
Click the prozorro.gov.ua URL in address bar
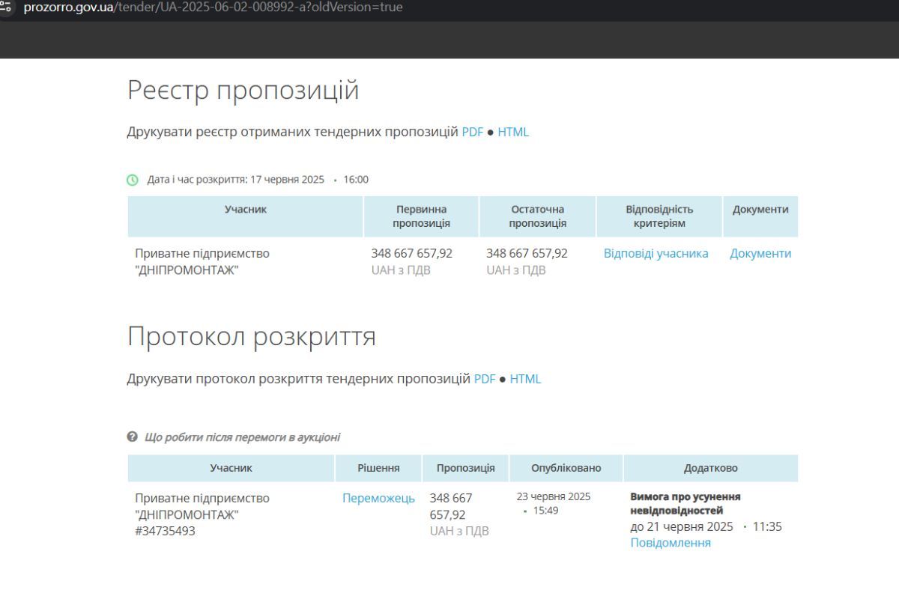(x=213, y=7)
